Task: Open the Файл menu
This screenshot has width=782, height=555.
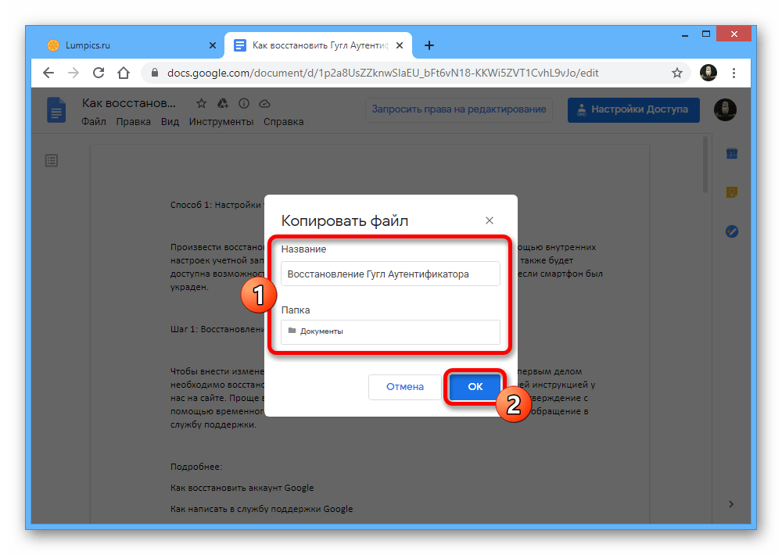Action: pyautogui.click(x=93, y=122)
